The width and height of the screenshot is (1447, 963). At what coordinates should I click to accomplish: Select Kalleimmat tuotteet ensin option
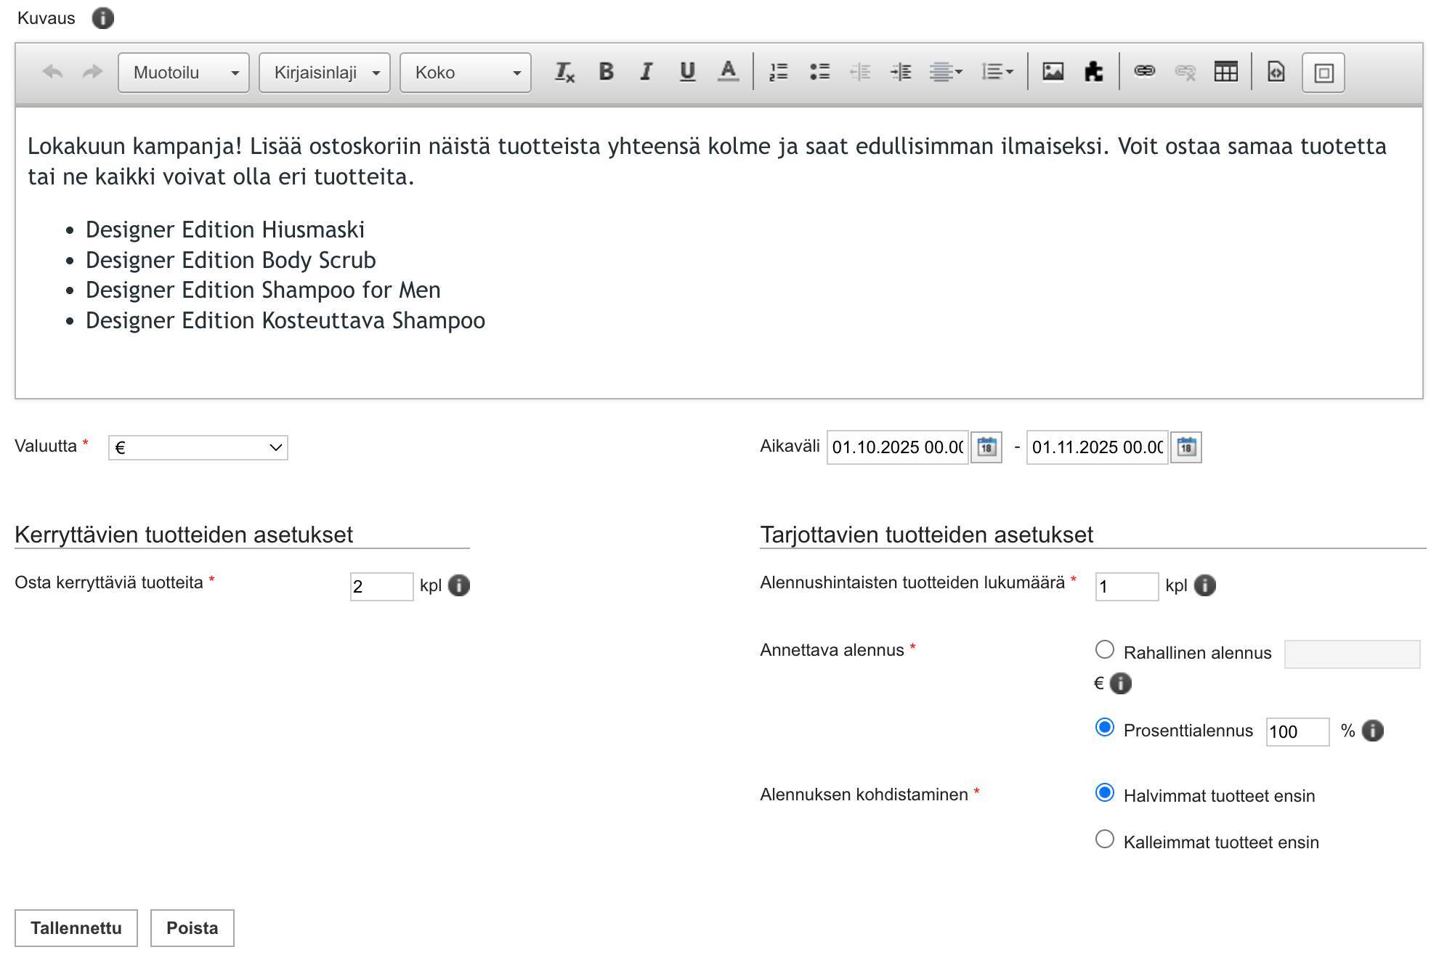pyautogui.click(x=1104, y=840)
